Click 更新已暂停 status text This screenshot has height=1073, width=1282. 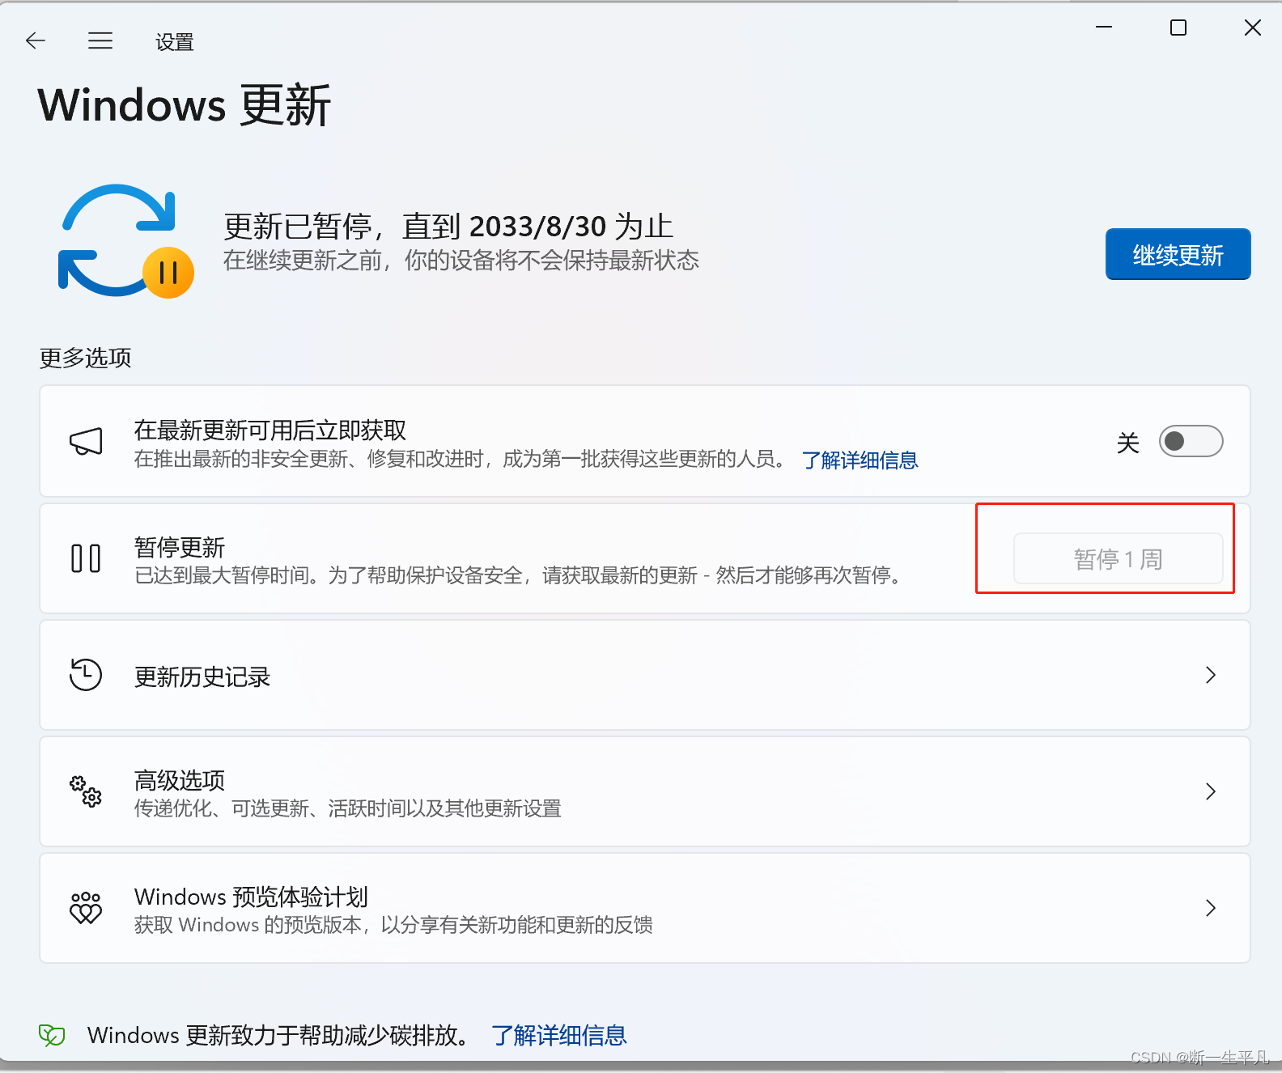(x=448, y=227)
